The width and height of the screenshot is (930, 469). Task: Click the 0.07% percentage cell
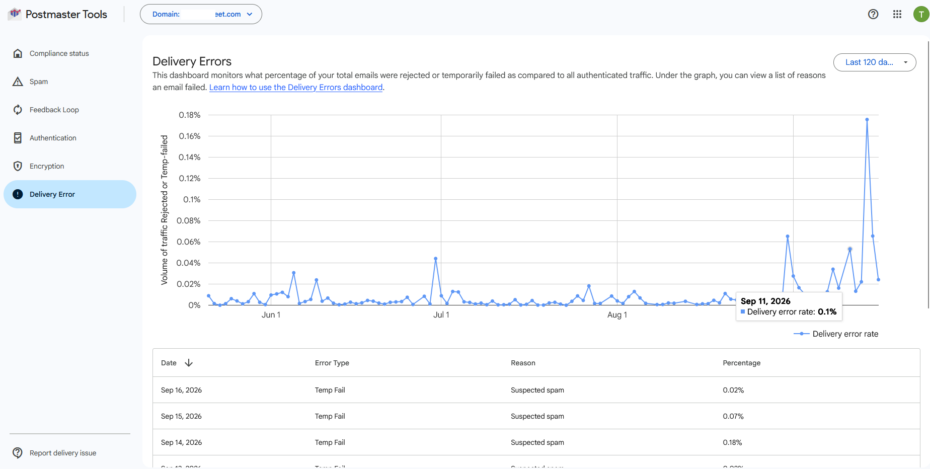(733, 416)
